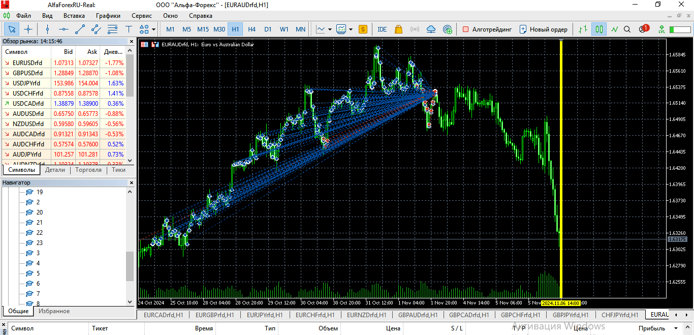
Task: Open dropdown arrow beside indicators monitor icon
Action: [x=351, y=29]
